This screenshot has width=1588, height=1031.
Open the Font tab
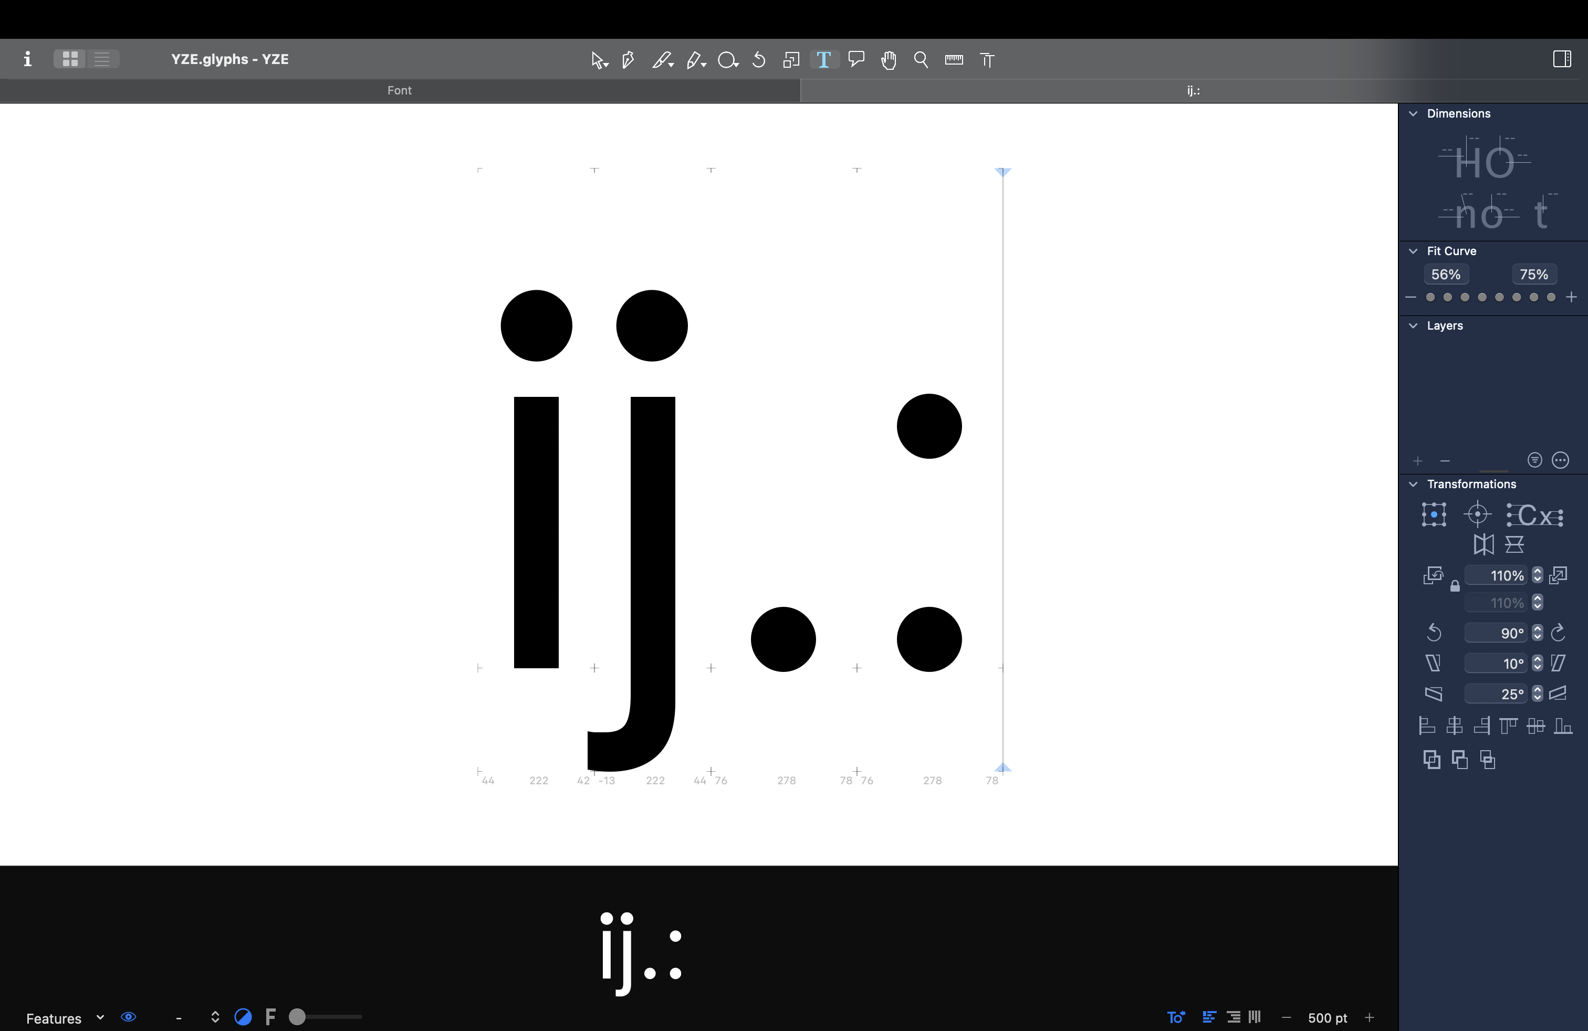[400, 91]
